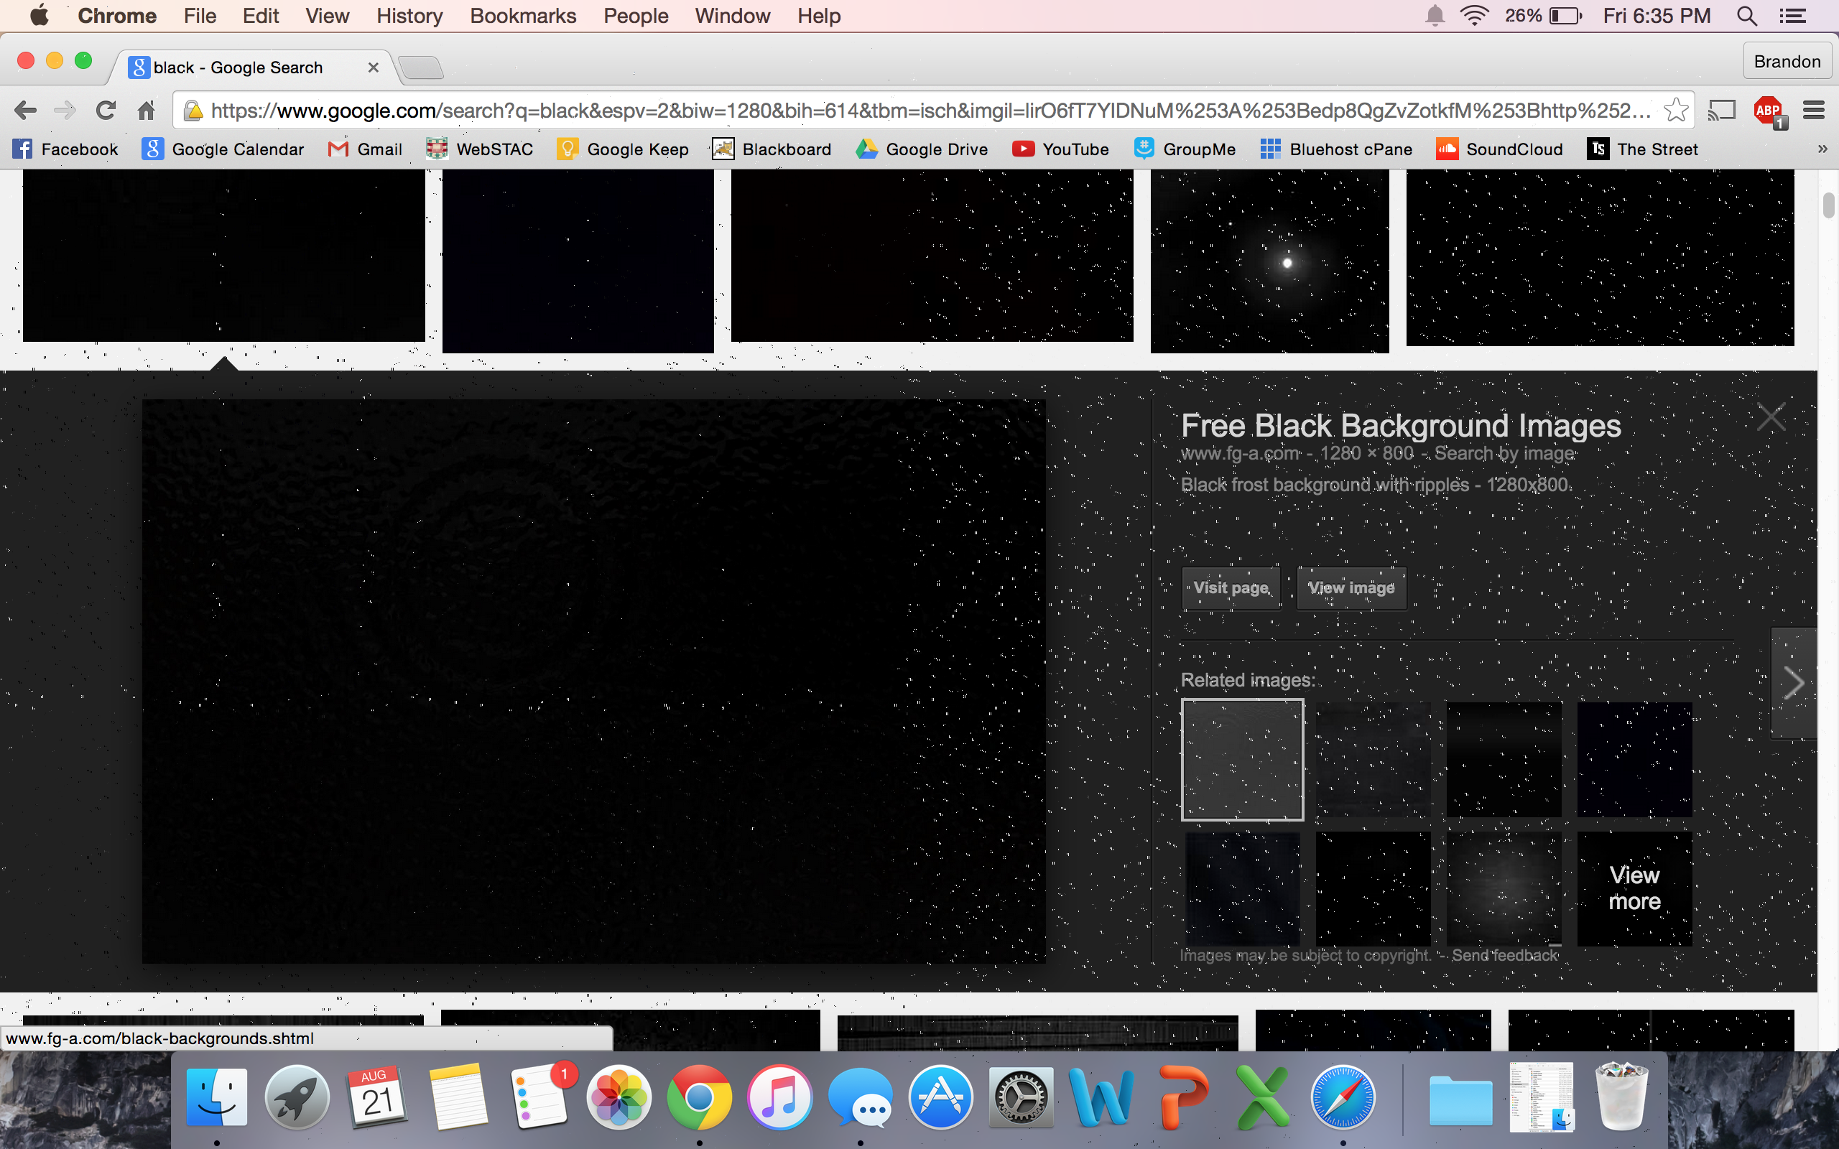Open the Brandon profile switcher
The width and height of the screenshot is (1839, 1149).
[1787, 62]
